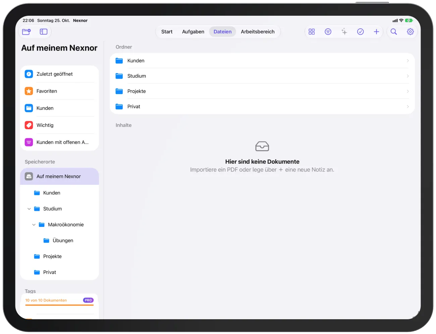Create a new folder with the folder-plus icon
The width and height of the screenshot is (436, 334).
26,32
